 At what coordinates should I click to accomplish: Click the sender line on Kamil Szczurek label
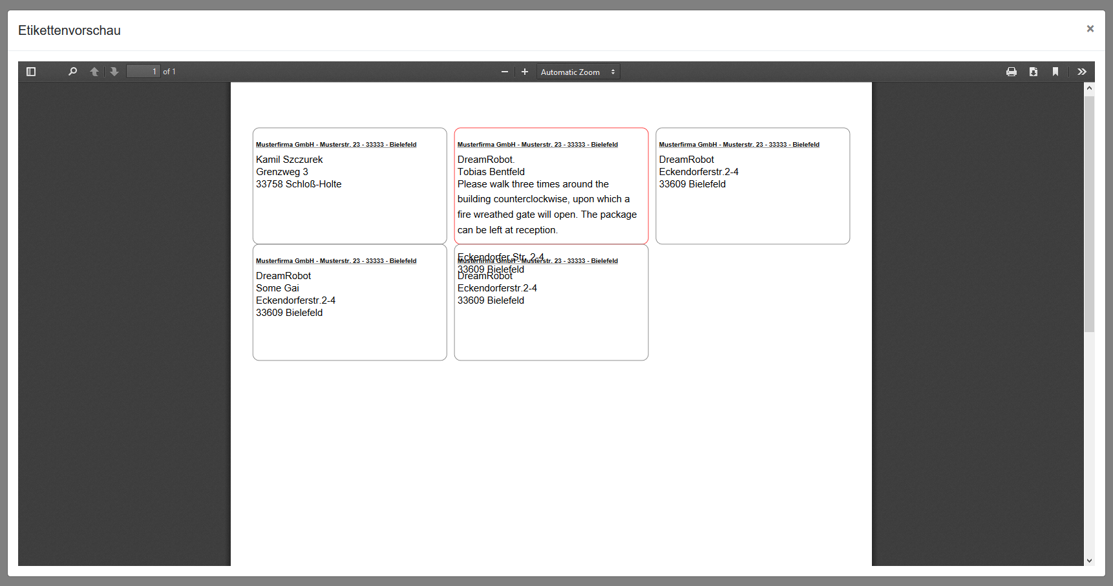336,145
